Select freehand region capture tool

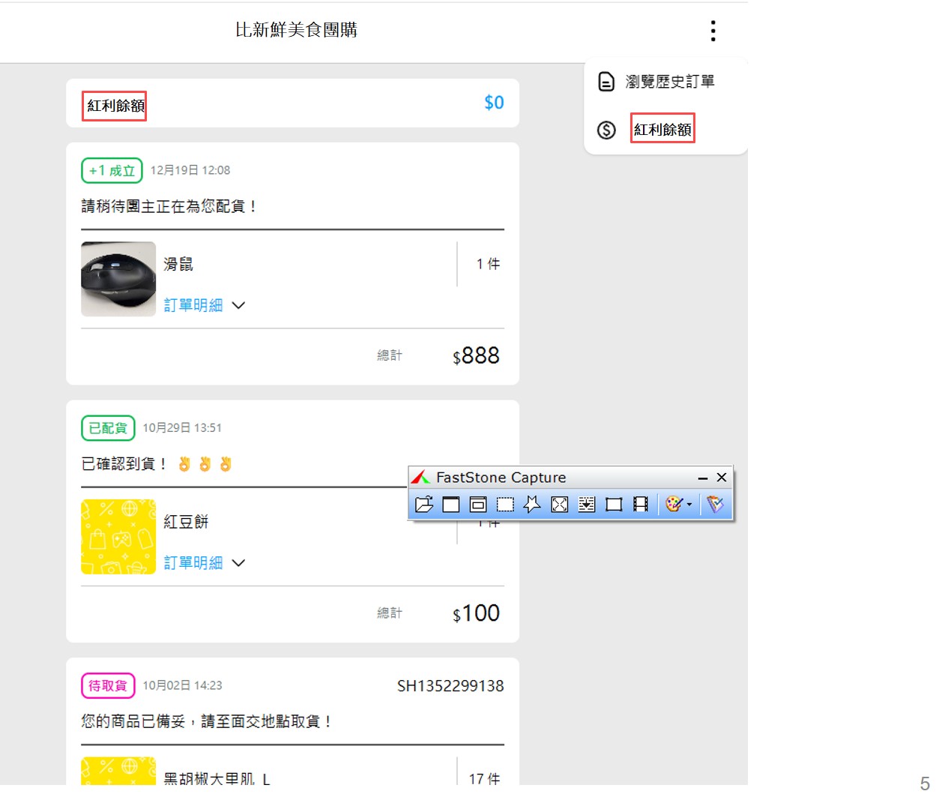532,505
